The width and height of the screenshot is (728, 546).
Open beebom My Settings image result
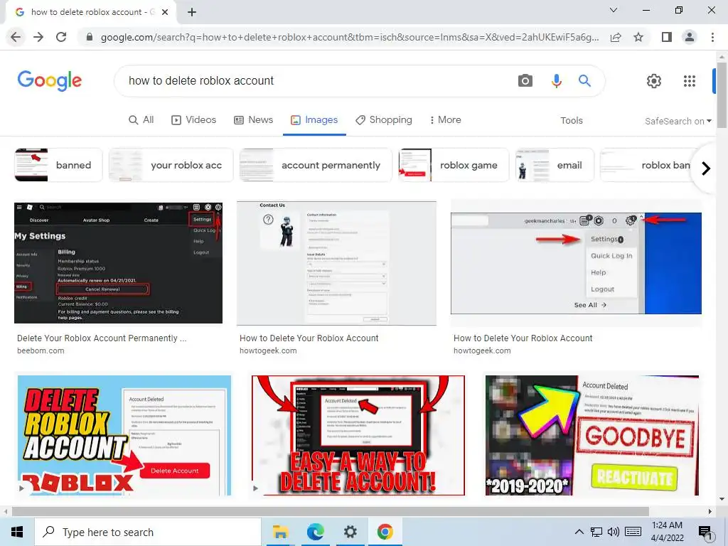119,263
